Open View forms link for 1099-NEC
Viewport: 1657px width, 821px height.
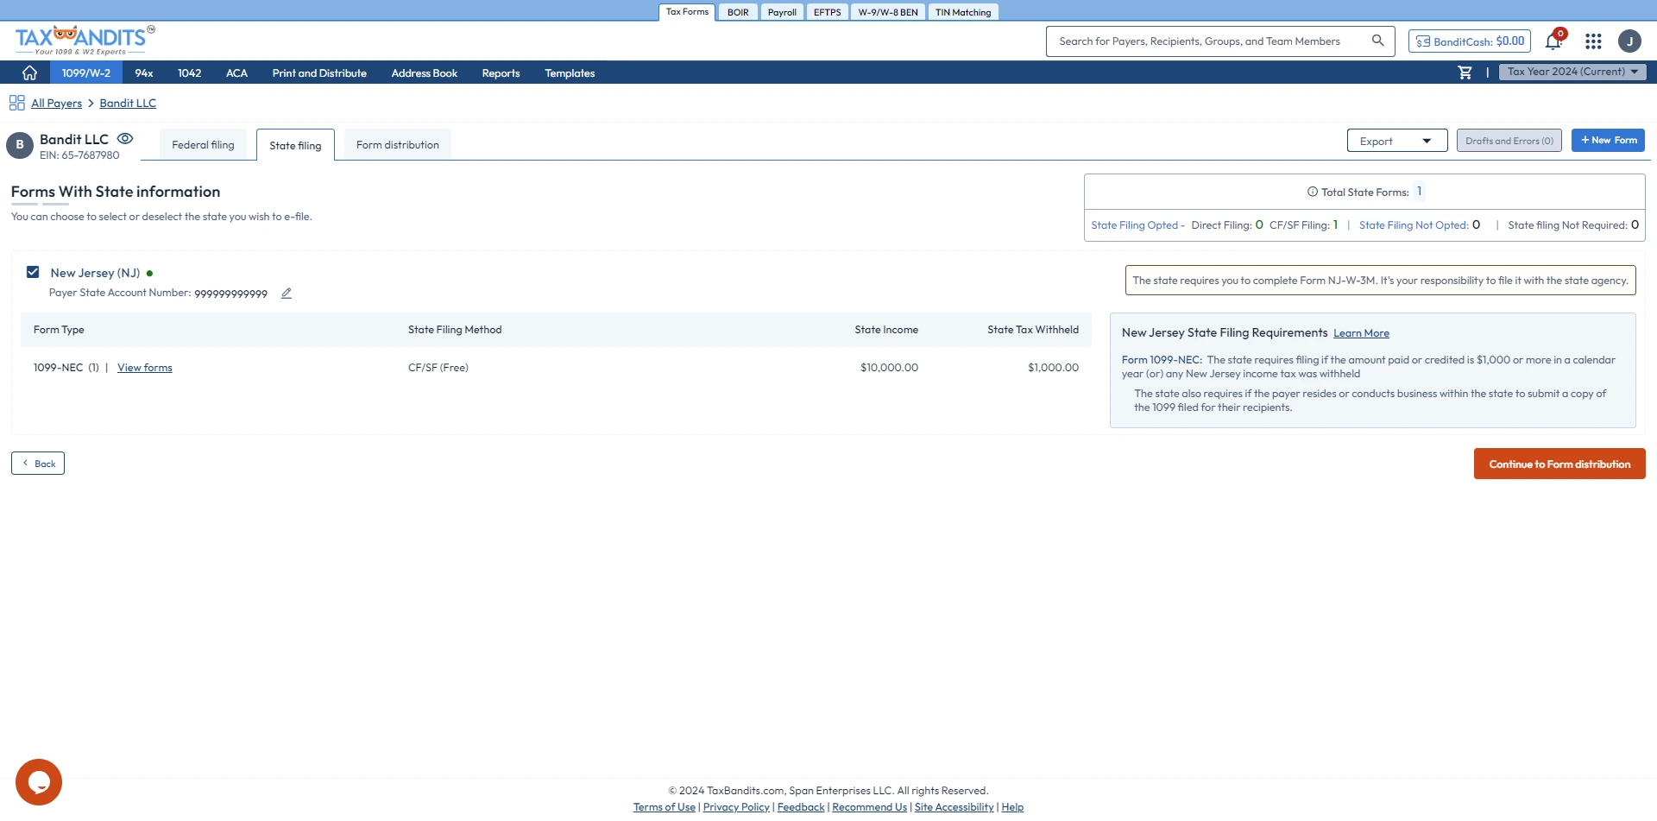145,368
